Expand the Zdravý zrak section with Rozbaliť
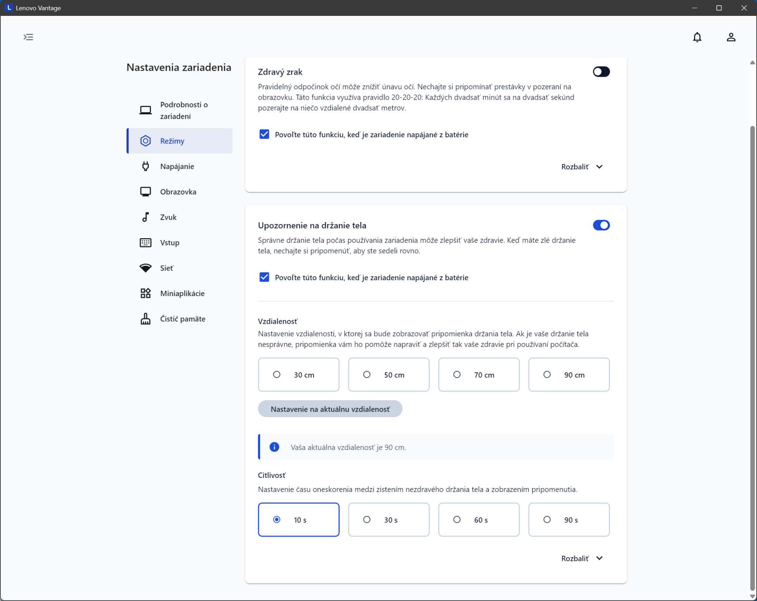757x601 pixels. click(x=582, y=167)
